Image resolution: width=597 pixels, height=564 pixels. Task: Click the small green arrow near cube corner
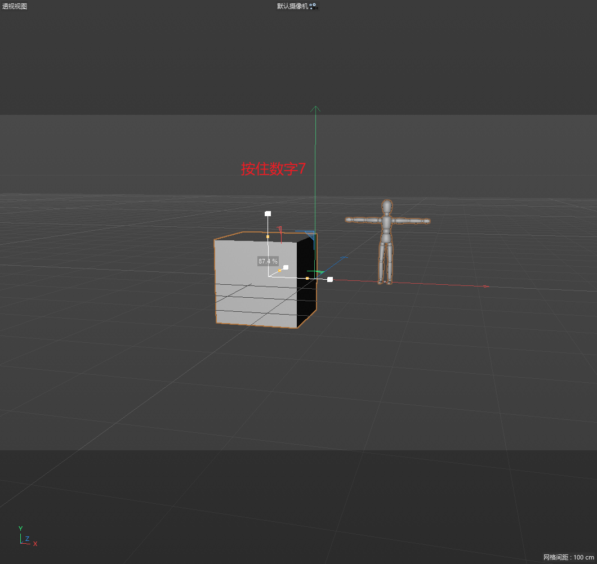coord(321,272)
